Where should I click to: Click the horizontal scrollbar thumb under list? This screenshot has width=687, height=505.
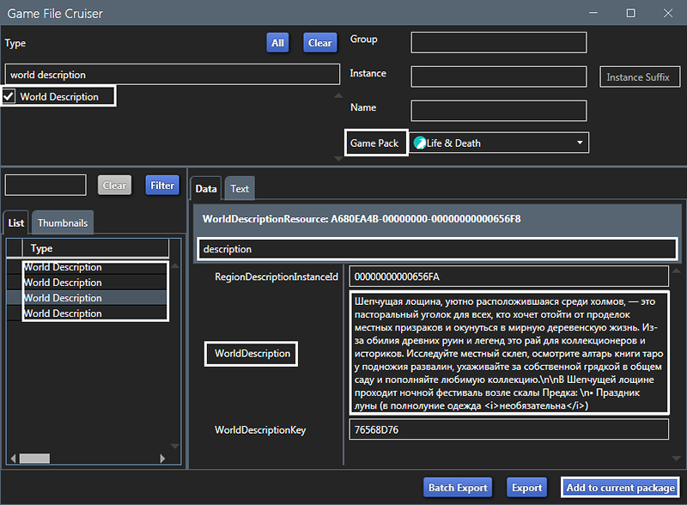coord(34,459)
